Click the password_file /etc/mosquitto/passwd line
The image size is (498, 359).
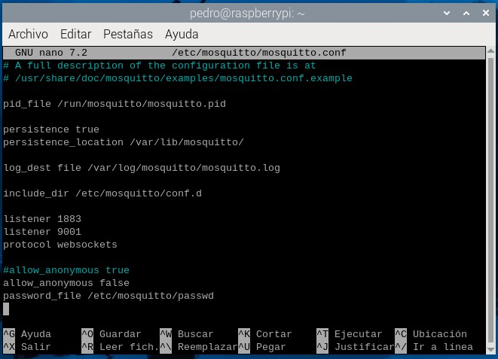[x=108, y=296]
